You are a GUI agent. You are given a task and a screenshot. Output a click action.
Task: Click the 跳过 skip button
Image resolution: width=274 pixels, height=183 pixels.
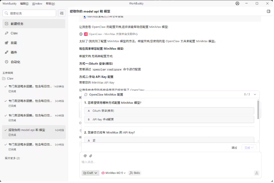pyautogui.click(x=234, y=148)
